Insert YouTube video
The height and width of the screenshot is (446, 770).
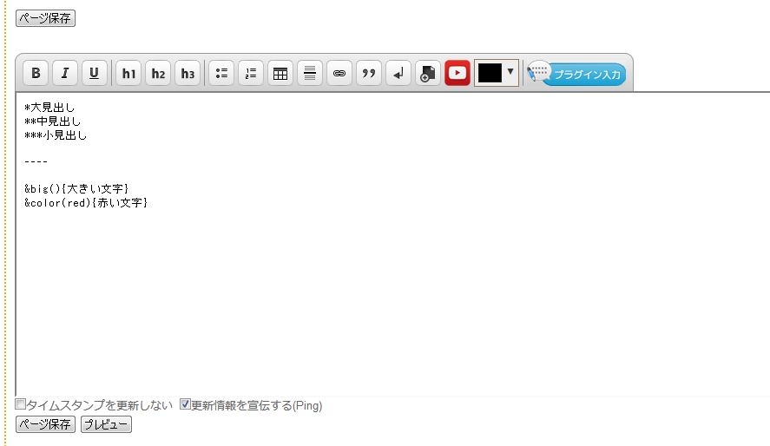pyautogui.click(x=457, y=74)
